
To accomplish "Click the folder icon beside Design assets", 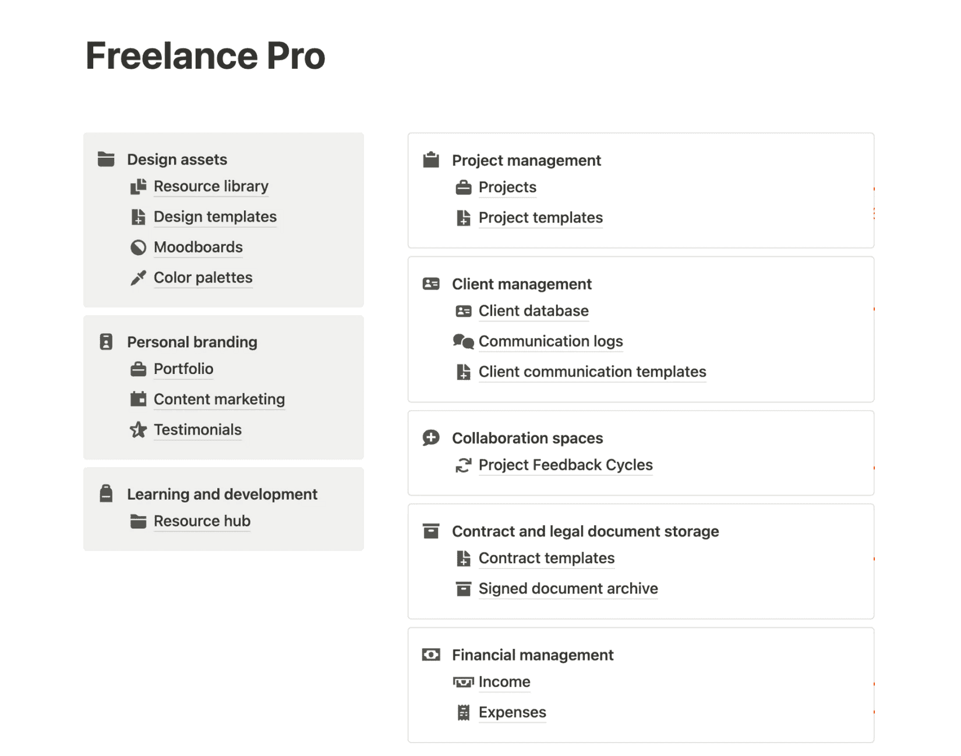I will coord(106,159).
